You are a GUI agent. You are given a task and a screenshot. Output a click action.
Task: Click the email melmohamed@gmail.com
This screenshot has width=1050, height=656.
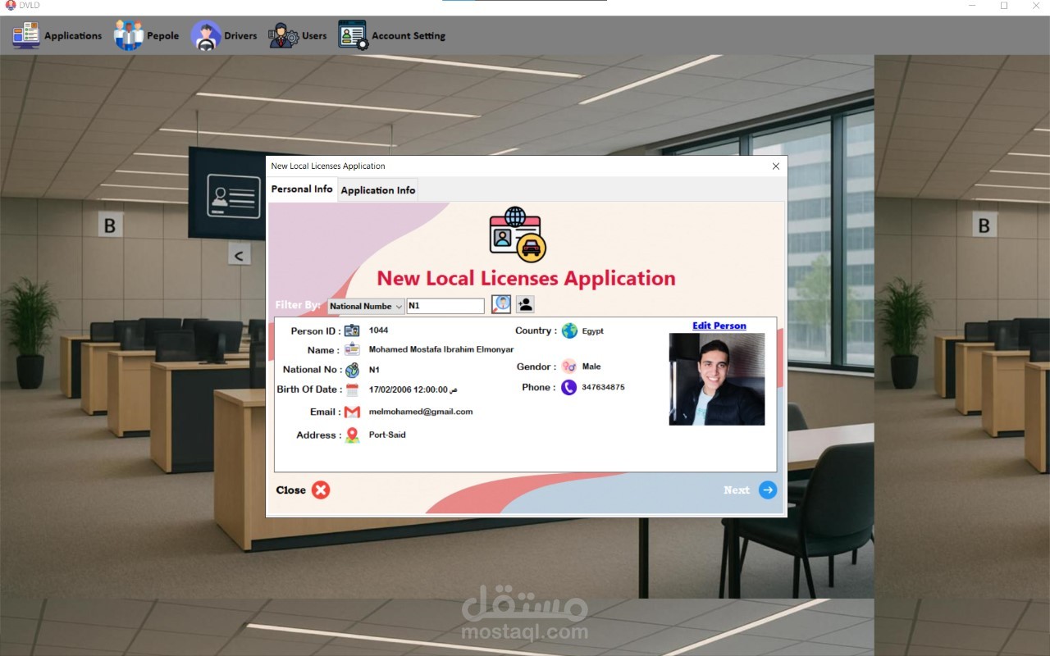(421, 412)
